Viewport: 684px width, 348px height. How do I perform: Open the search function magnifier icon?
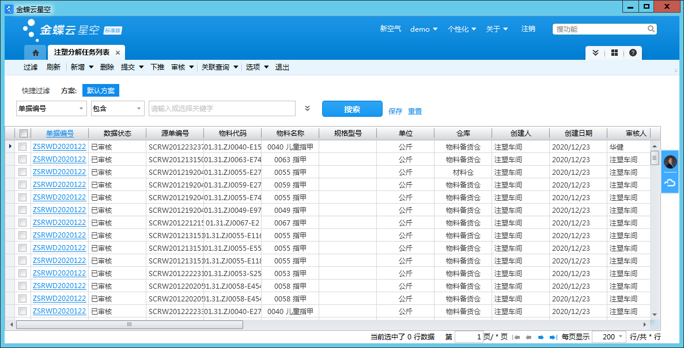coord(651,29)
